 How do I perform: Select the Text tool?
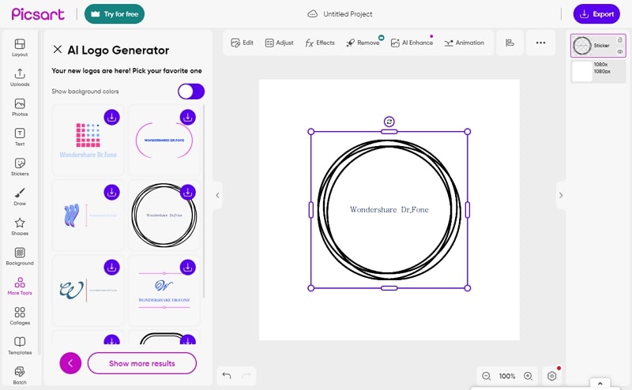click(x=20, y=137)
